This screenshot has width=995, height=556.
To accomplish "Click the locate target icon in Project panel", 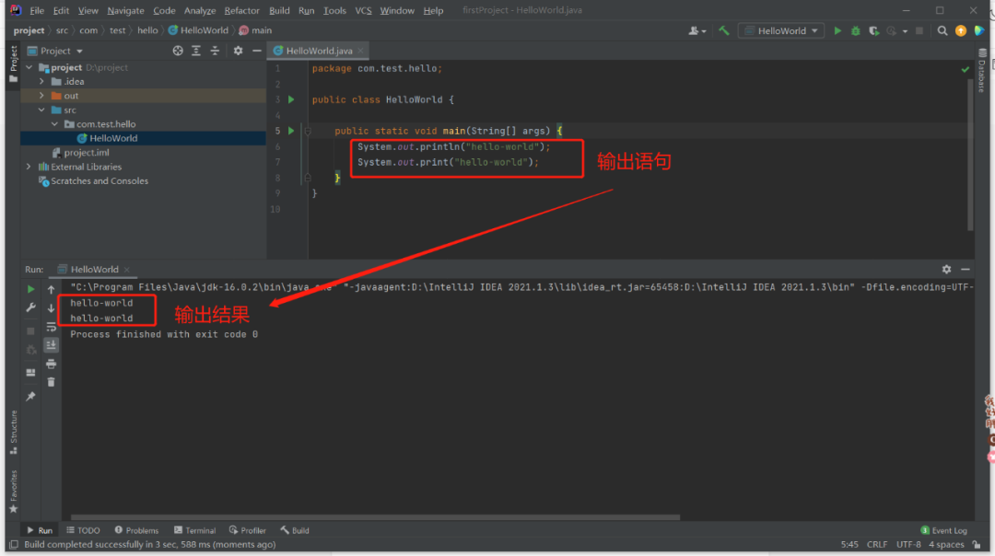I will [x=178, y=51].
